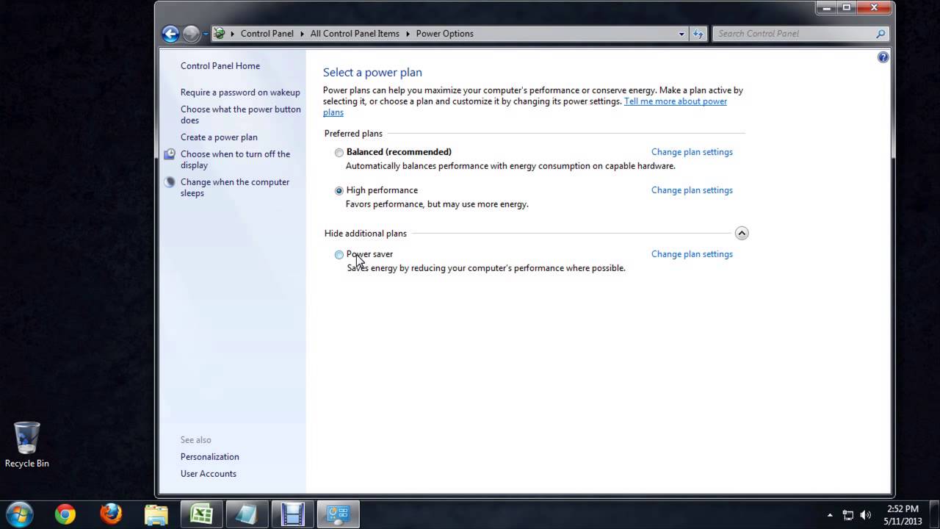
Task: Open the recent pages dropdown beside Forward
Action: [x=205, y=34]
